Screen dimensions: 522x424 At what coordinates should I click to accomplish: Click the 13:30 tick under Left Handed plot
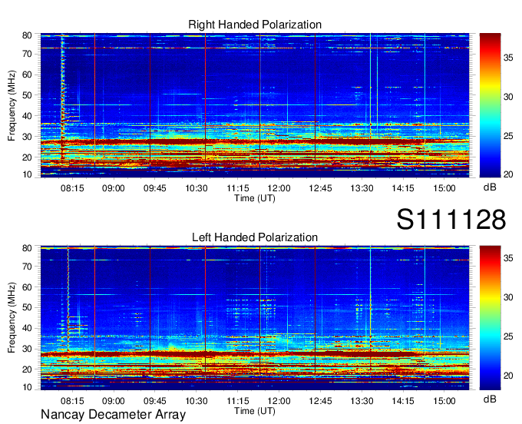click(x=362, y=401)
